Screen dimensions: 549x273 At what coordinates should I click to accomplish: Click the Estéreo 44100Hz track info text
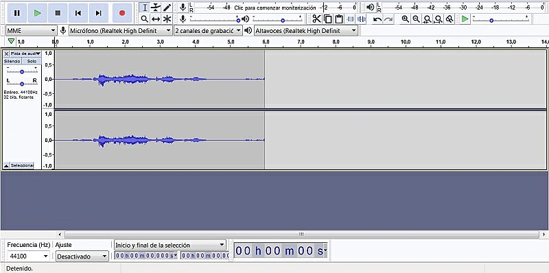[x=21, y=95]
